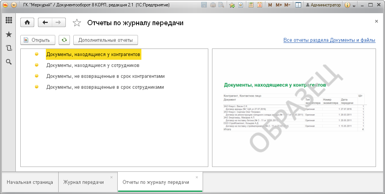
Task: Navigate back with the left arrow
Action: click(45, 23)
